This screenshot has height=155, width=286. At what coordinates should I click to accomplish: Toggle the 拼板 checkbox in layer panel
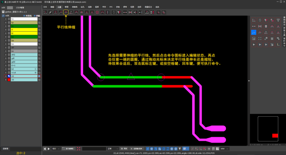pyautogui.click(x=35, y=16)
